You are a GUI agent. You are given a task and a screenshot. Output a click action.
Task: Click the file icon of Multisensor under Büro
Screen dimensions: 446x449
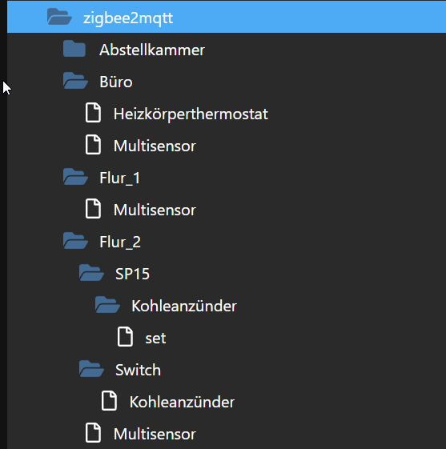point(93,145)
